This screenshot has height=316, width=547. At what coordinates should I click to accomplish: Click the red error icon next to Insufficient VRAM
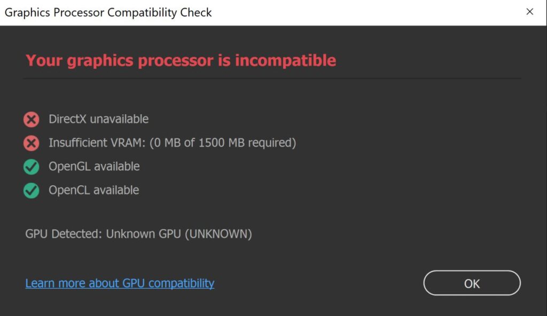[x=31, y=143]
